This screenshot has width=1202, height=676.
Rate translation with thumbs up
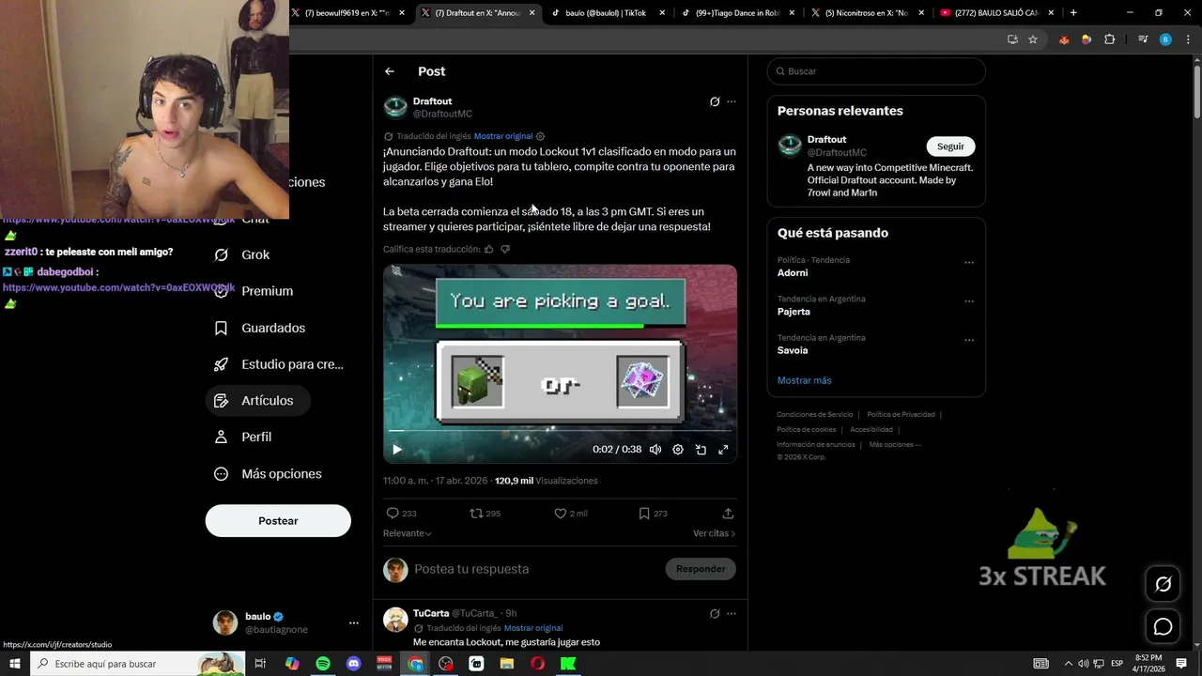(x=488, y=249)
